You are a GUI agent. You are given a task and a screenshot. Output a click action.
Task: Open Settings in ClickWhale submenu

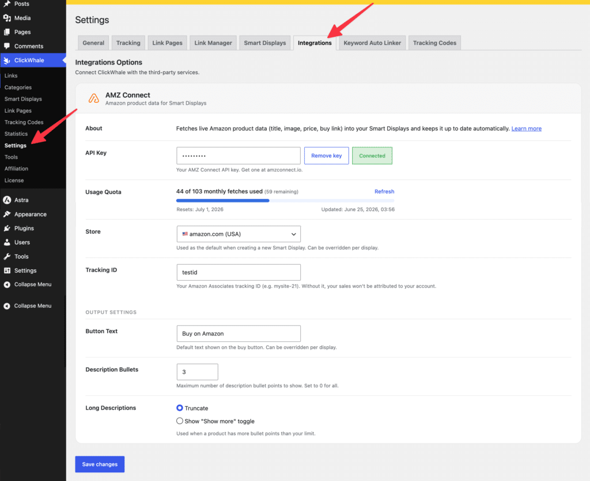(16, 146)
